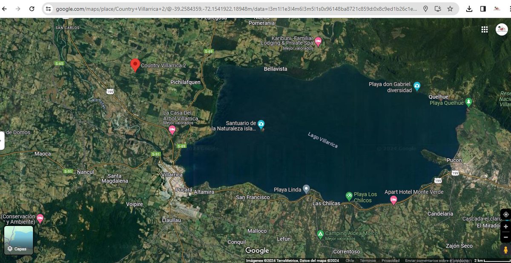The width and height of the screenshot is (511, 263).
Task: Open the Google account profile picture
Action: [502, 29]
